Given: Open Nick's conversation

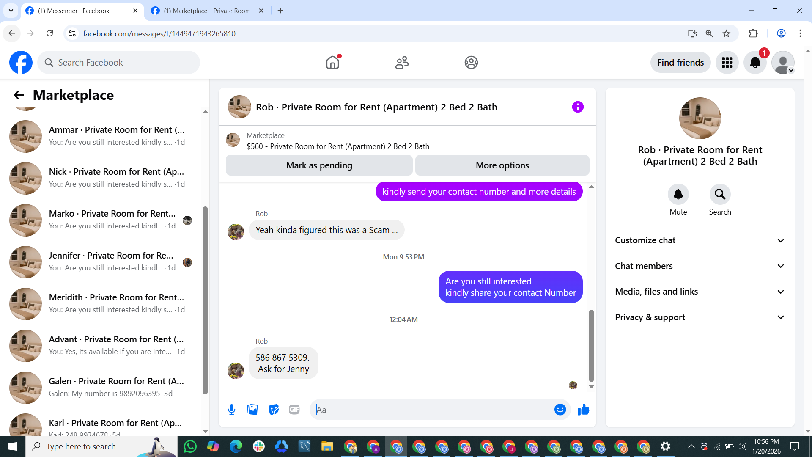Looking at the screenshot, I should [101, 178].
